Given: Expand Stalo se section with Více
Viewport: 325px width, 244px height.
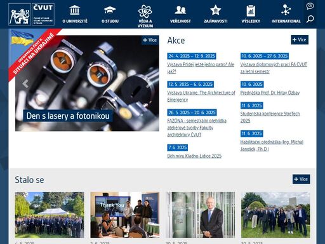Looking at the screenshot, I should 302,179.
